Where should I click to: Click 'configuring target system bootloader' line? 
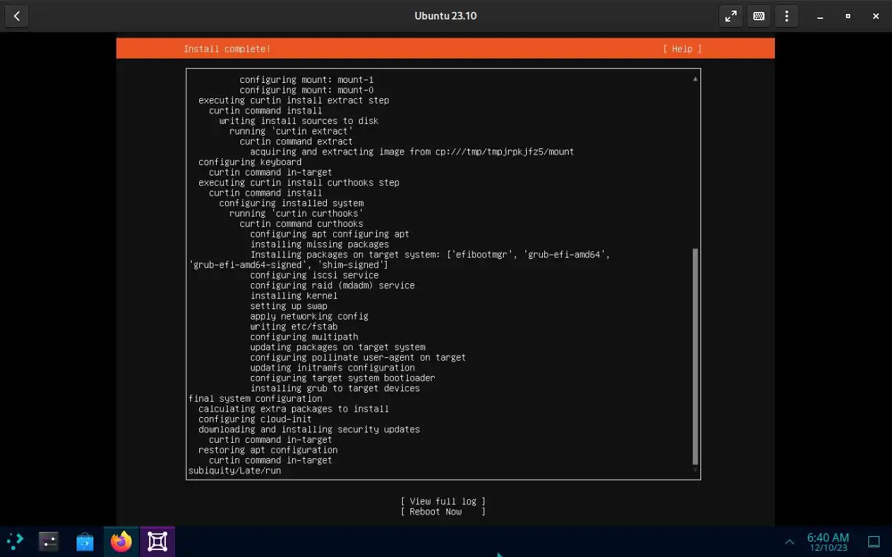pos(343,378)
